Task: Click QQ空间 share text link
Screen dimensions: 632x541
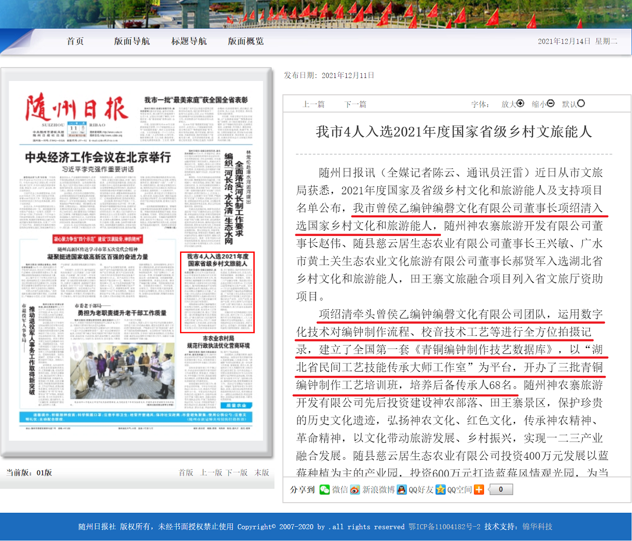Action: click(460, 490)
